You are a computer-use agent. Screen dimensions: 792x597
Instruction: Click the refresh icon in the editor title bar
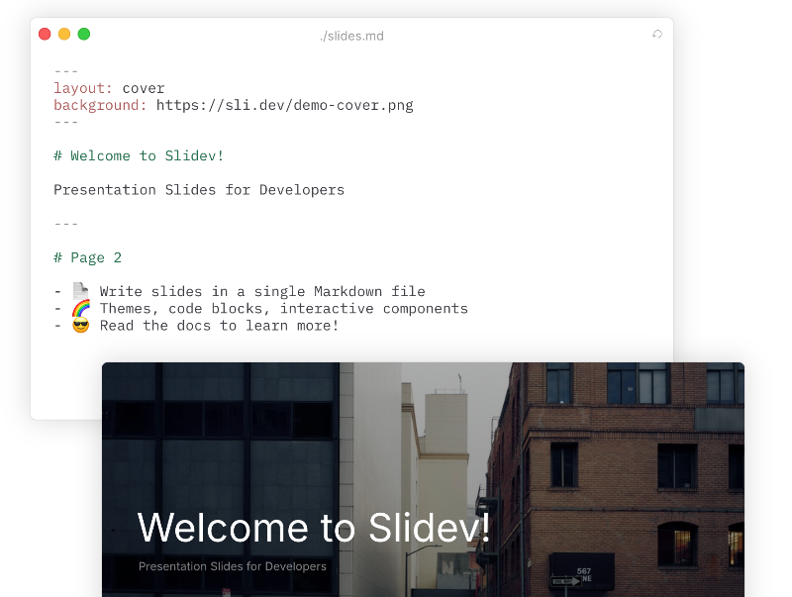point(657,34)
